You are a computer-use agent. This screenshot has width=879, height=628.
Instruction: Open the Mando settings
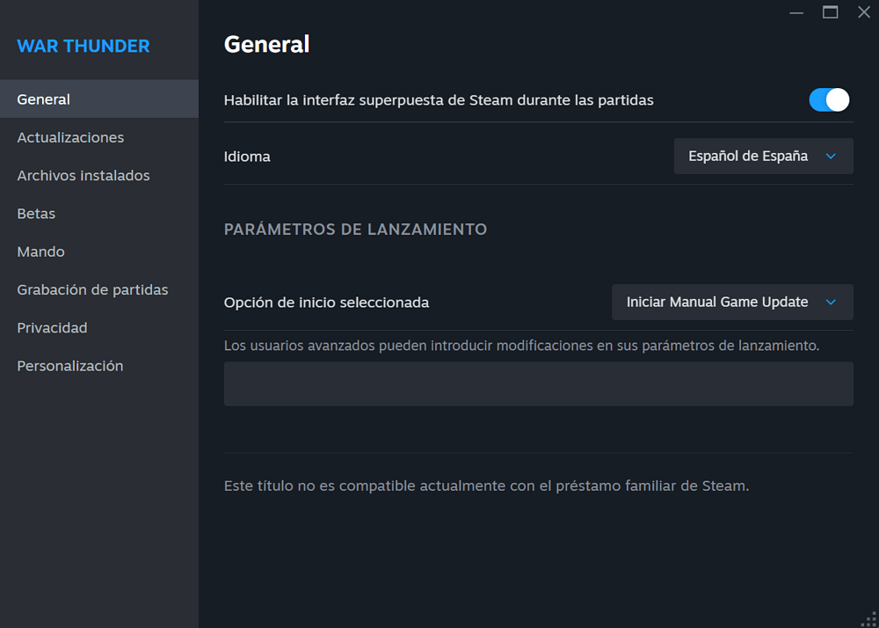tap(40, 252)
